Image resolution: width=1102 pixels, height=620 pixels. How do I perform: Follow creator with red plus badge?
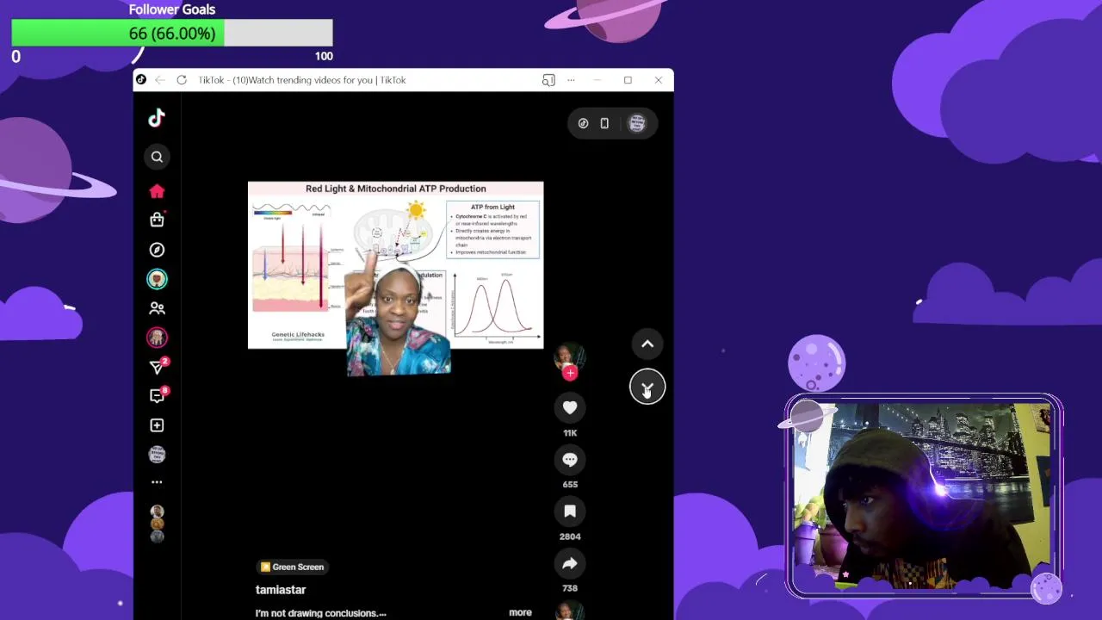(570, 373)
